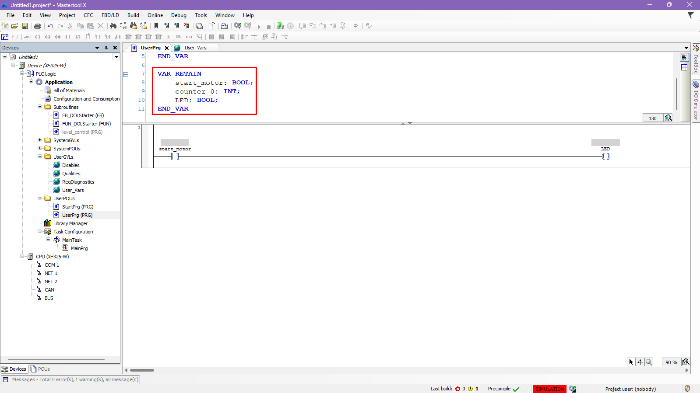Select the magnifier zoom tool in editor

(649, 362)
